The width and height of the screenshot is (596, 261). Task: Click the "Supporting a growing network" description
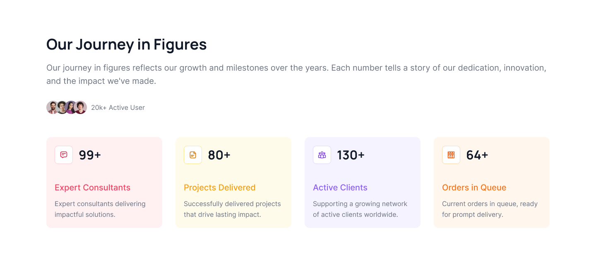360,209
